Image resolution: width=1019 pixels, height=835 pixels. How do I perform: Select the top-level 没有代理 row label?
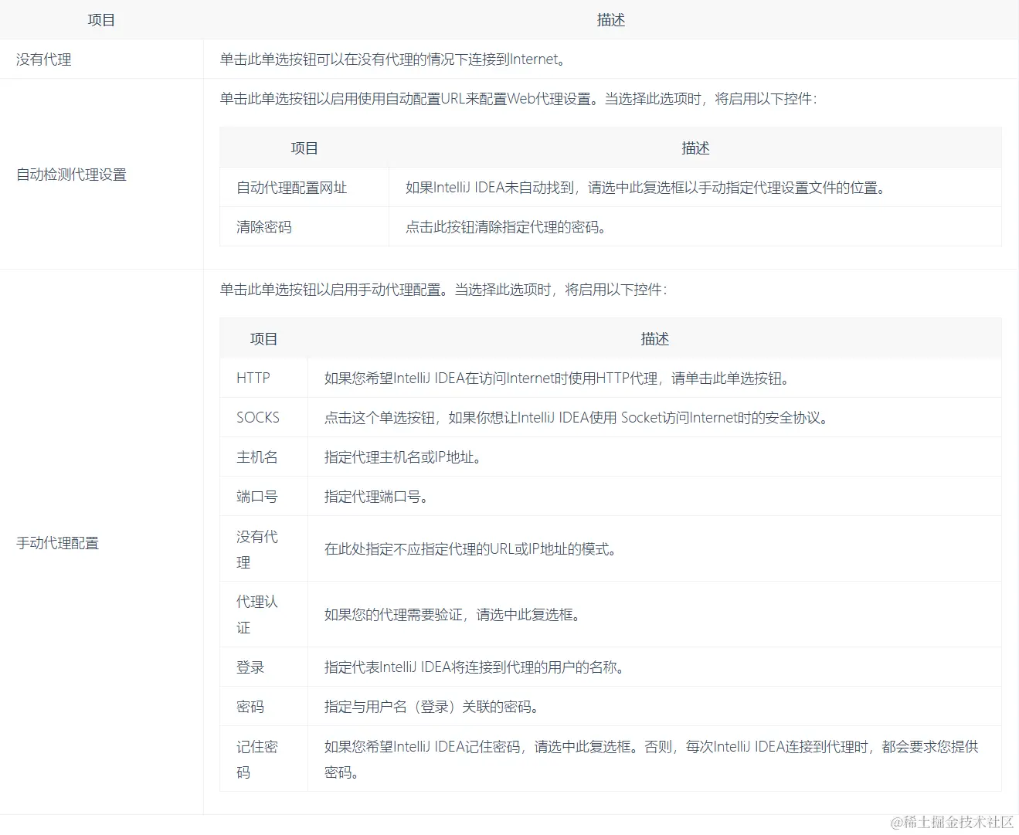[44, 59]
